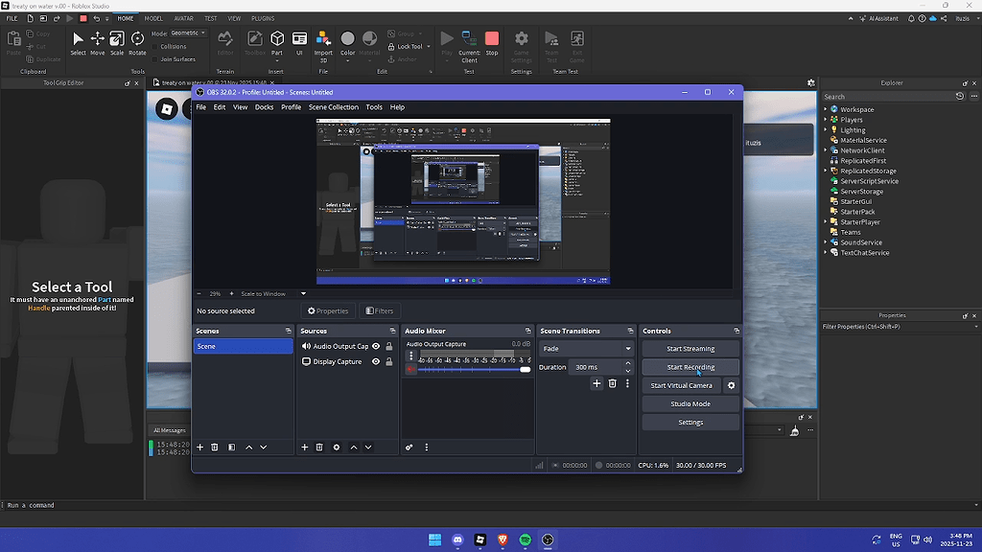Switch to the MODEL tab in Roblox Studio
The height and width of the screenshot is (552, 982).
pyautogui.click(x=153, y=19)
